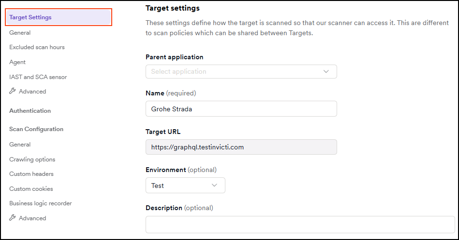459x240 pixels.
Task: Go to the Authentication section
Action: pos(30,111)
